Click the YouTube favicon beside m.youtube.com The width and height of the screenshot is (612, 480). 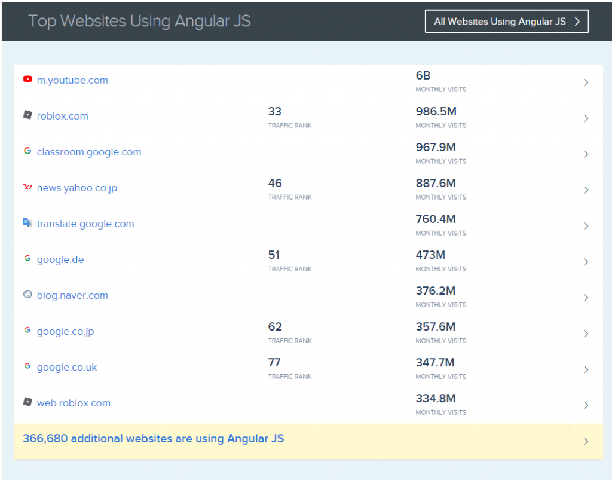pyautogui.click(x=27, y=80)
